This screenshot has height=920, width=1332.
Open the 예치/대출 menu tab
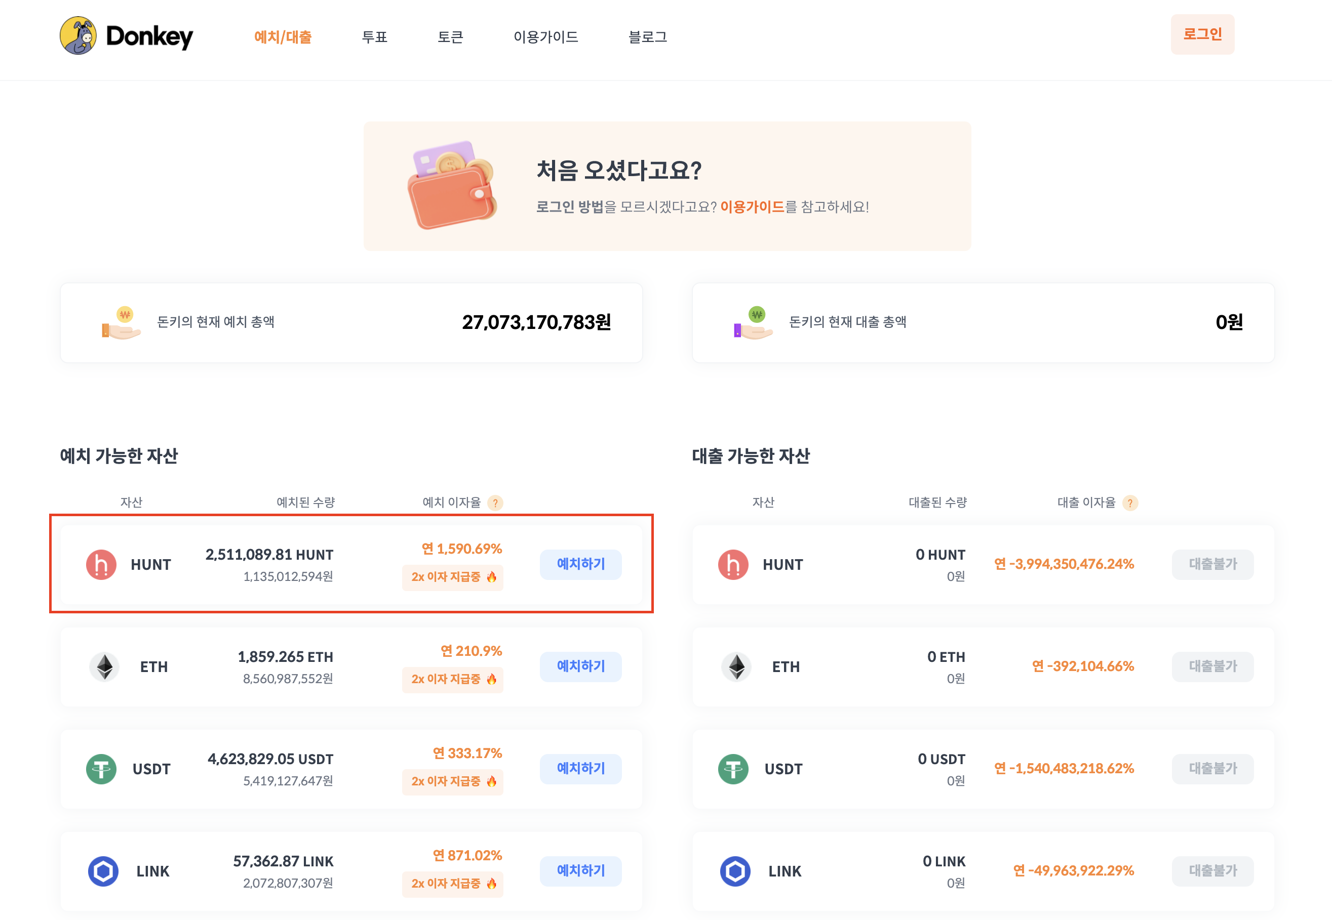(x=283, y=37)
